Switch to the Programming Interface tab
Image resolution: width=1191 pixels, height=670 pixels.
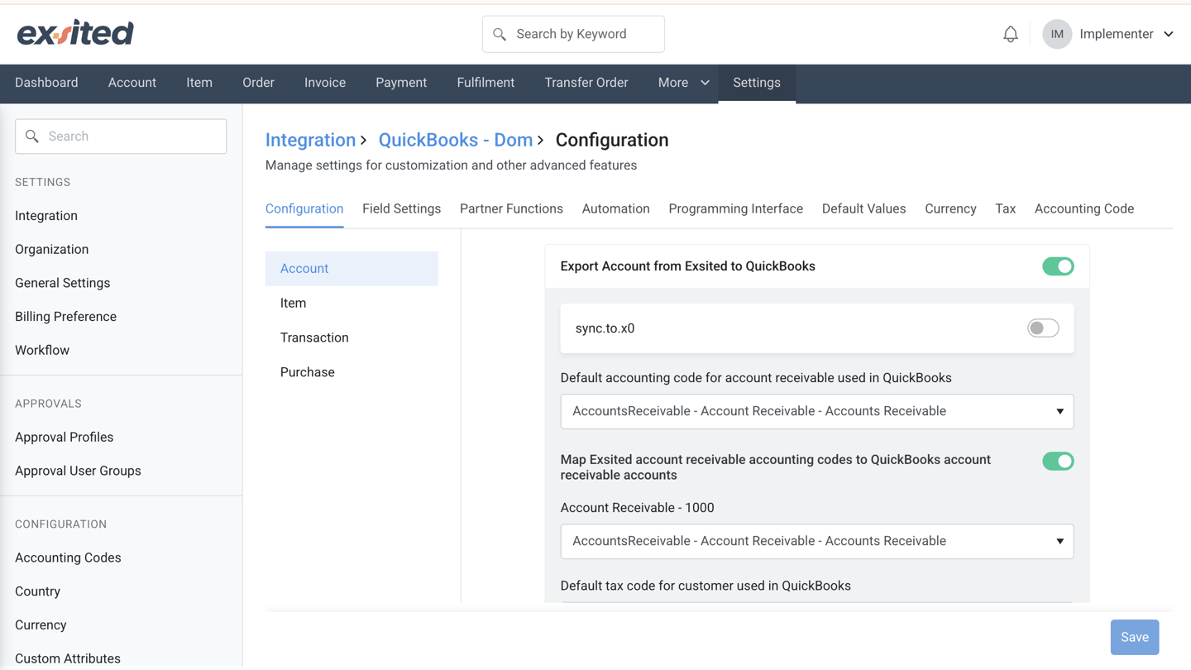point(735,208)
